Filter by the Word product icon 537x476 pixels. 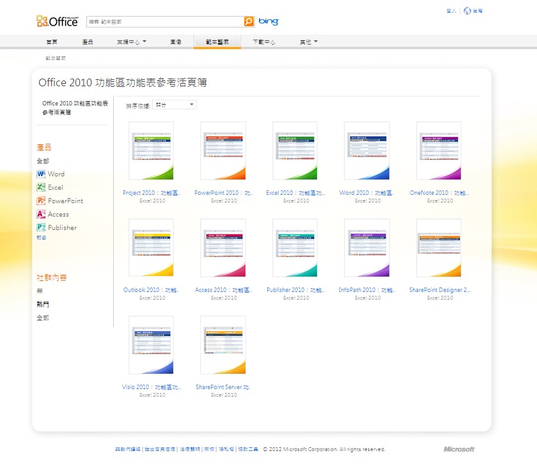click(41, 174)
